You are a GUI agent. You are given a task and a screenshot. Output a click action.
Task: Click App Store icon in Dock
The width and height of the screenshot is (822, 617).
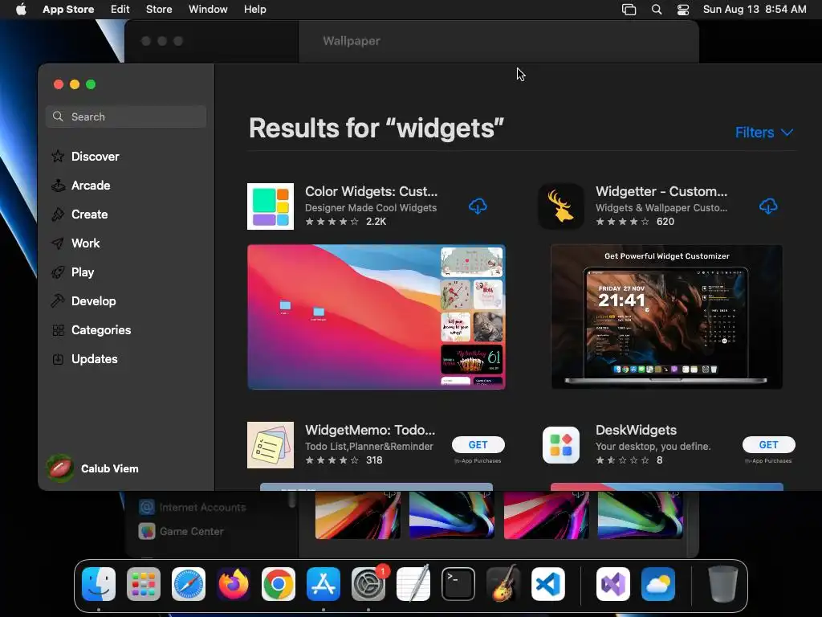324,584
